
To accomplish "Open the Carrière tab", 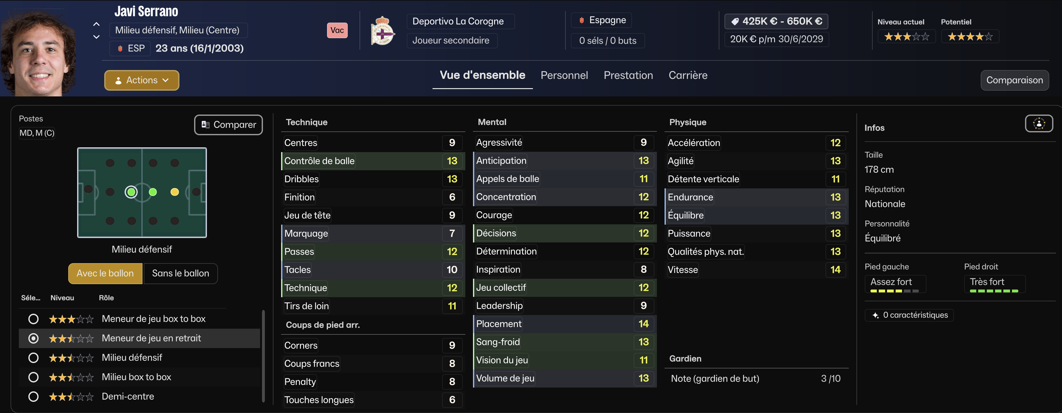I will pyautogui.click(x=688, y=75).
